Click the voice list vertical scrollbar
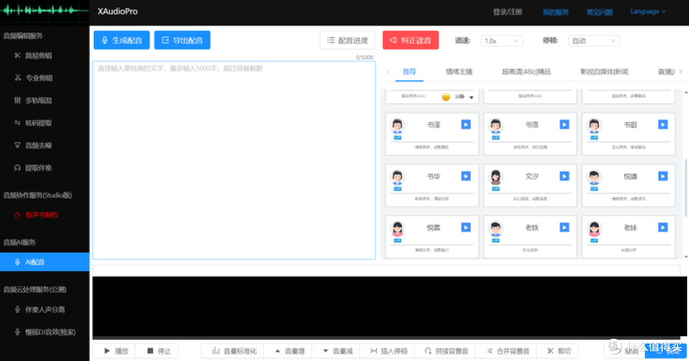Image resolution: width=689 pixels, height=361 pixels. (685, 187)
